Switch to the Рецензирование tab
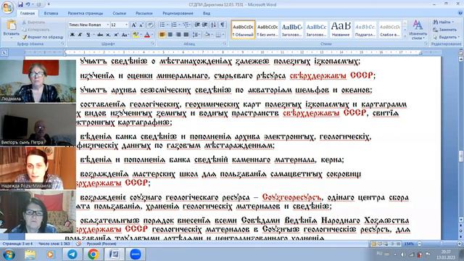The width and height of the screenshot is (464, 261). point(178,13)
